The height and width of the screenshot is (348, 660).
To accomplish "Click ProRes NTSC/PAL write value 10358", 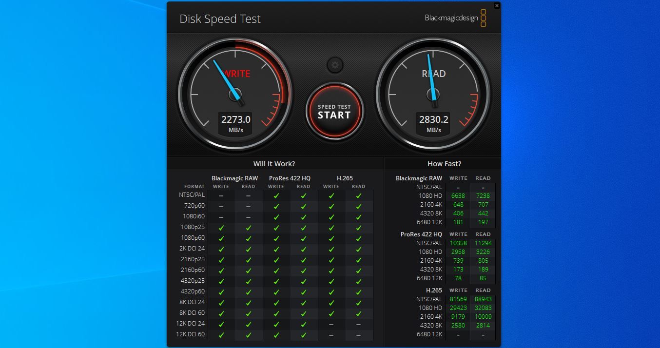I will click(x=458, y=243).
